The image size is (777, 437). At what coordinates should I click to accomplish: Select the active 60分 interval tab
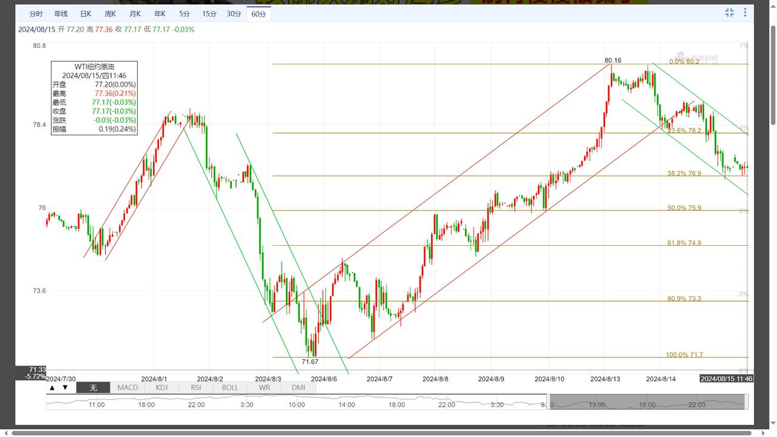(x=259, y=13)
